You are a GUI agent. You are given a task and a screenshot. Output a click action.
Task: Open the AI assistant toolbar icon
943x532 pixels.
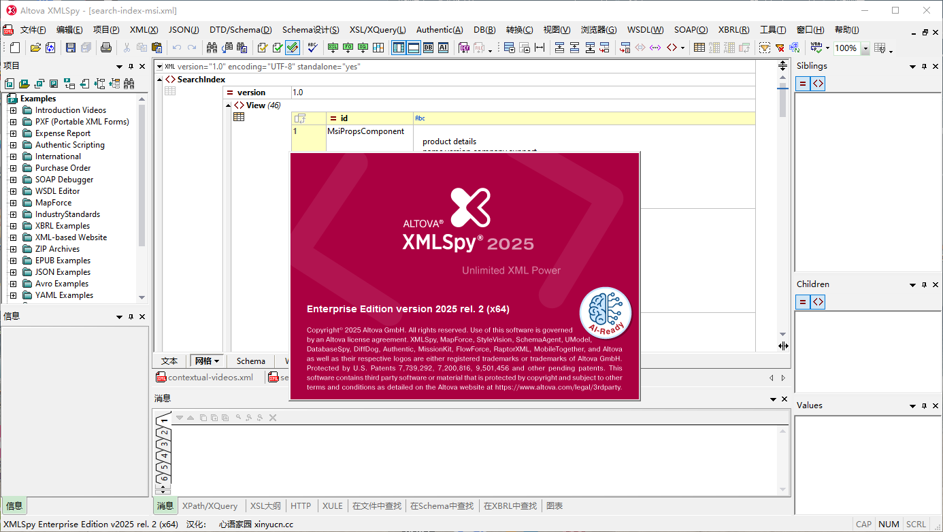click(443, 48)
